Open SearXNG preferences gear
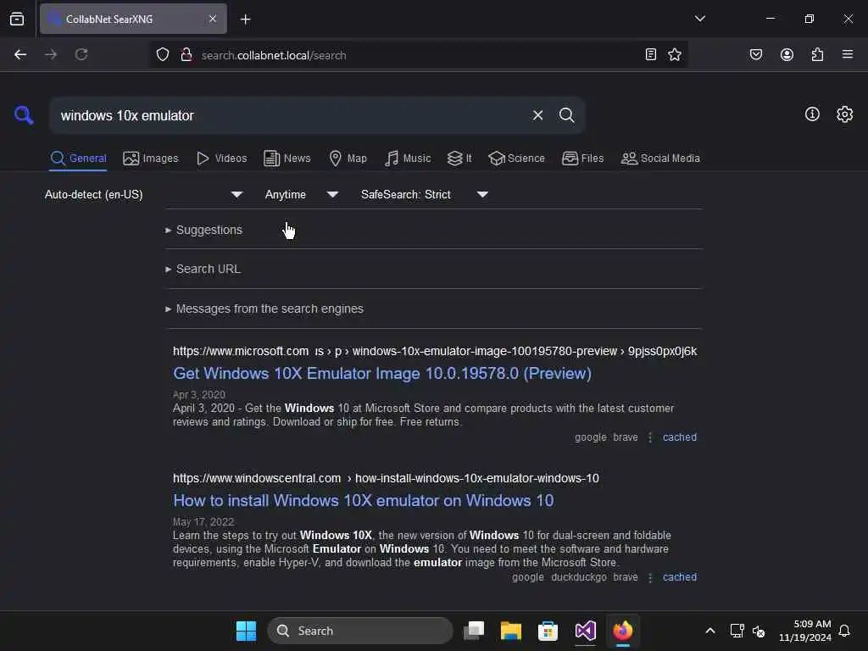 pyautogui.click(x=845, y=114)
